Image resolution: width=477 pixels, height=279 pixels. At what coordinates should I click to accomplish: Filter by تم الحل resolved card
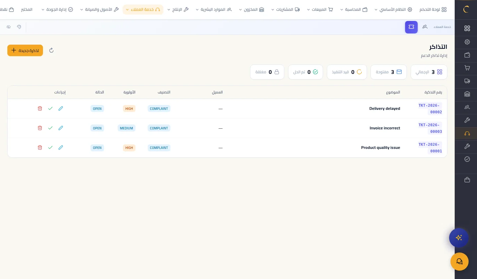(x=306, y=72)
